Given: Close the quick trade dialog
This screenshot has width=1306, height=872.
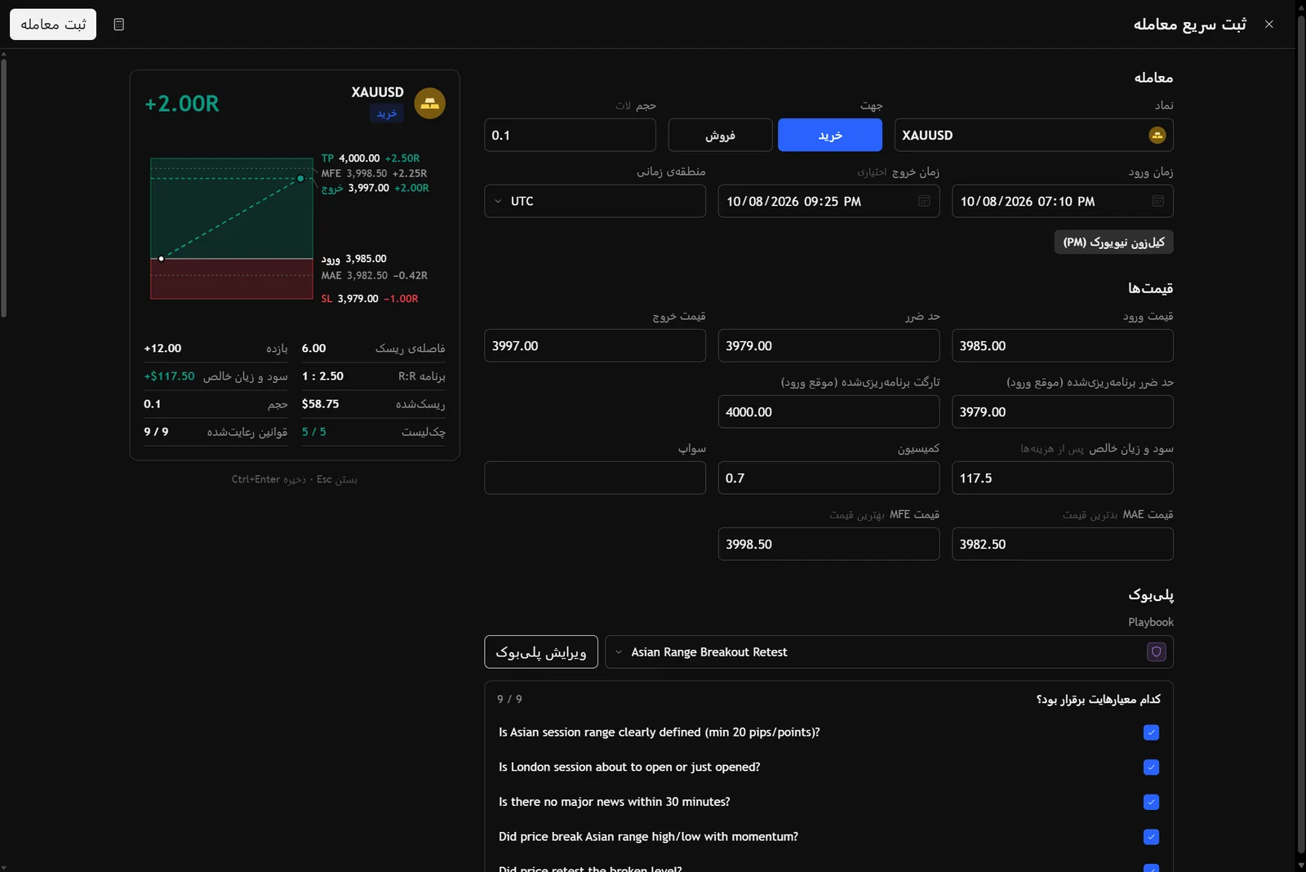Looking at the screenshot, I should [1268, 24].
